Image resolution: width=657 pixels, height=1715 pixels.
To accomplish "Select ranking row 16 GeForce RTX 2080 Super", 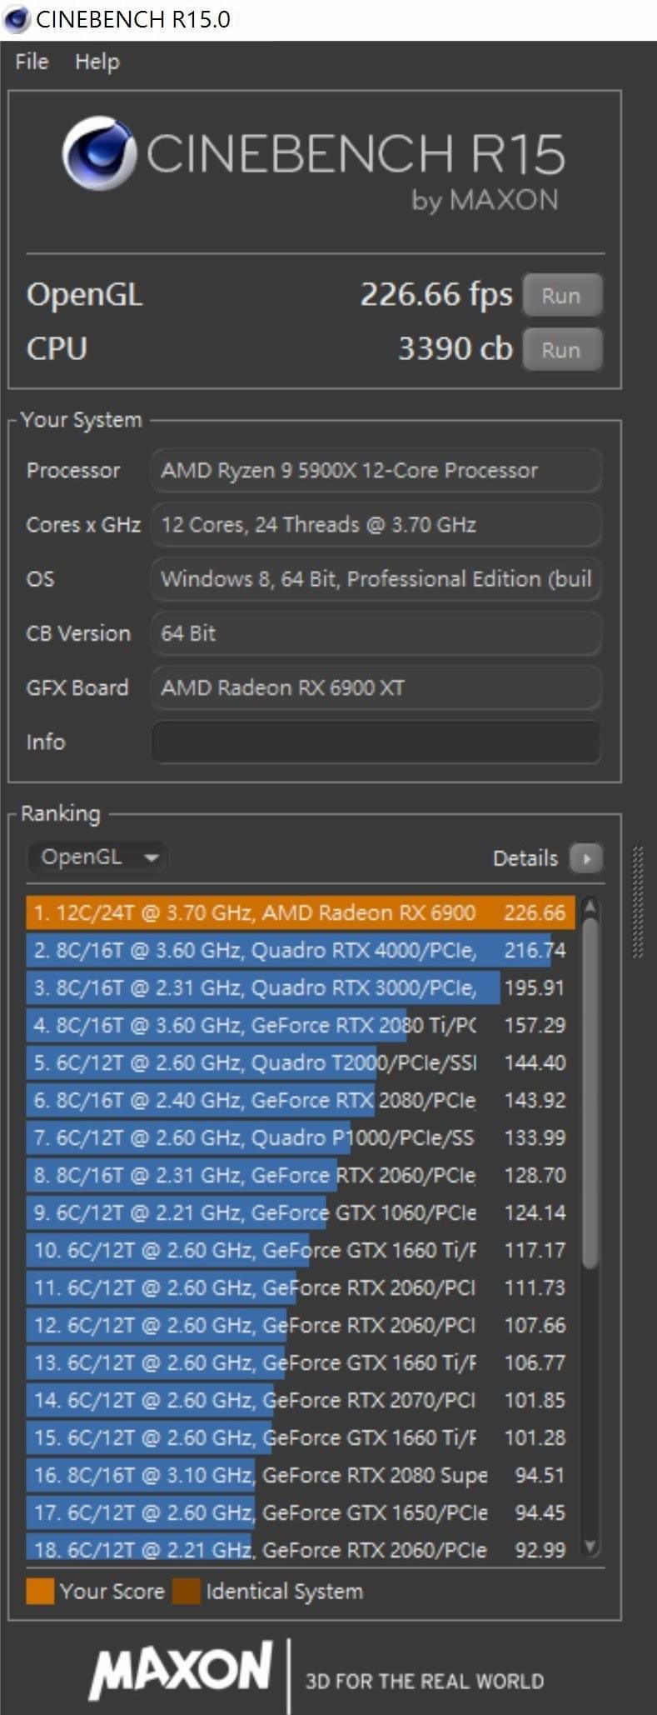I will tap(301, 1475).
